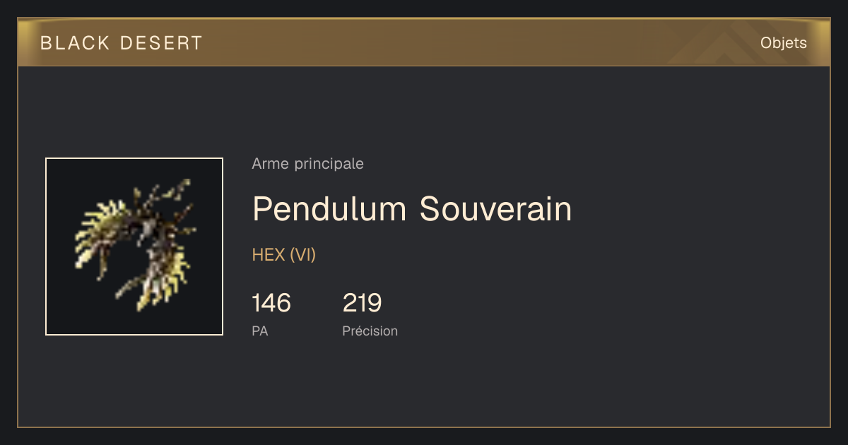Click the word Pendulum in the item name
This screenshot has height=445, width=848.
point(329,209)
